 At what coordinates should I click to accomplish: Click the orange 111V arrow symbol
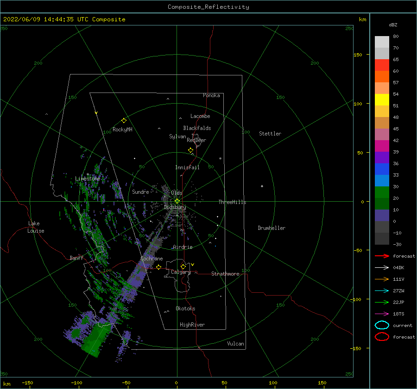[x=382, y=279]
